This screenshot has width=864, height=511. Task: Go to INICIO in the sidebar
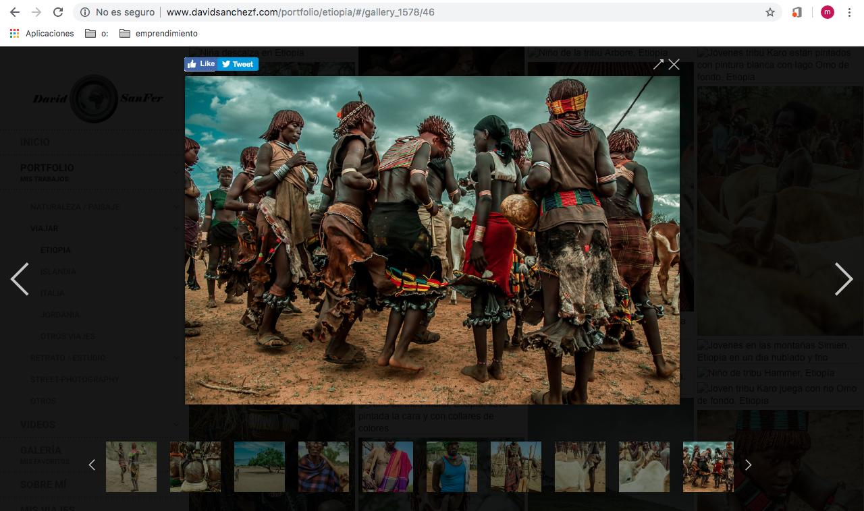tap(35, 142)
